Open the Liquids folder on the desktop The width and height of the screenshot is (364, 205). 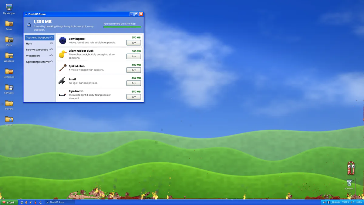tap(9, 121)
